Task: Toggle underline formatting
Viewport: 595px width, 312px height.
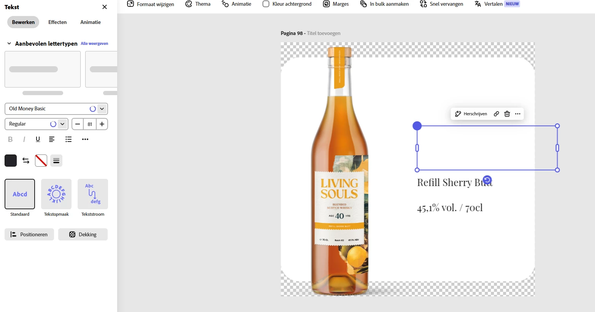Action: coord(38,139)
